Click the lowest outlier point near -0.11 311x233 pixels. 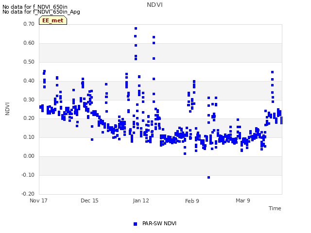tap(208, 177)
